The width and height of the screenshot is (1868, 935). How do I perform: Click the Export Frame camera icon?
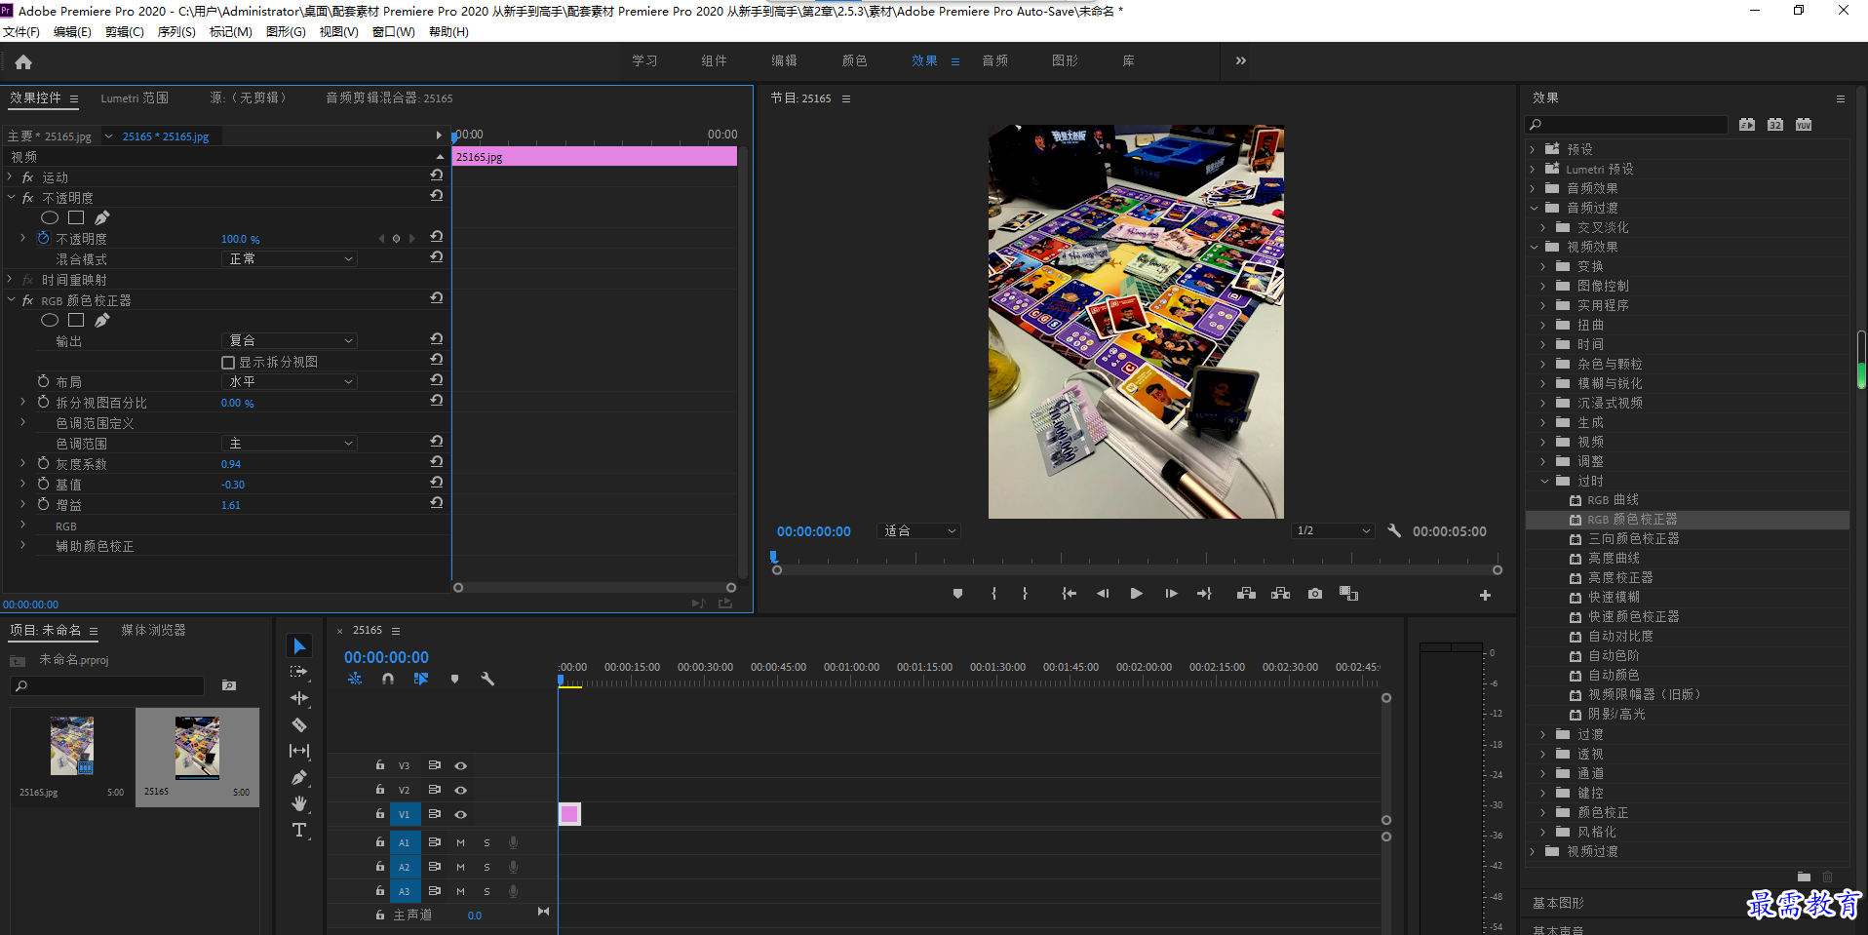coord(1315,594)
